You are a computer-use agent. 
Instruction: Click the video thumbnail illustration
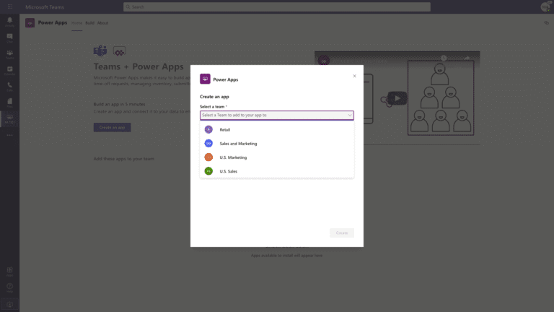[441, 98]
